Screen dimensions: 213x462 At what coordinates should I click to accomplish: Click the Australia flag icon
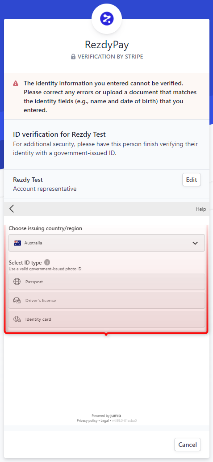click(17, 243)
